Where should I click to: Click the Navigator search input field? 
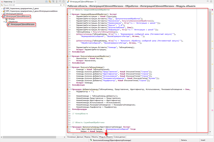tap(27, 5)
